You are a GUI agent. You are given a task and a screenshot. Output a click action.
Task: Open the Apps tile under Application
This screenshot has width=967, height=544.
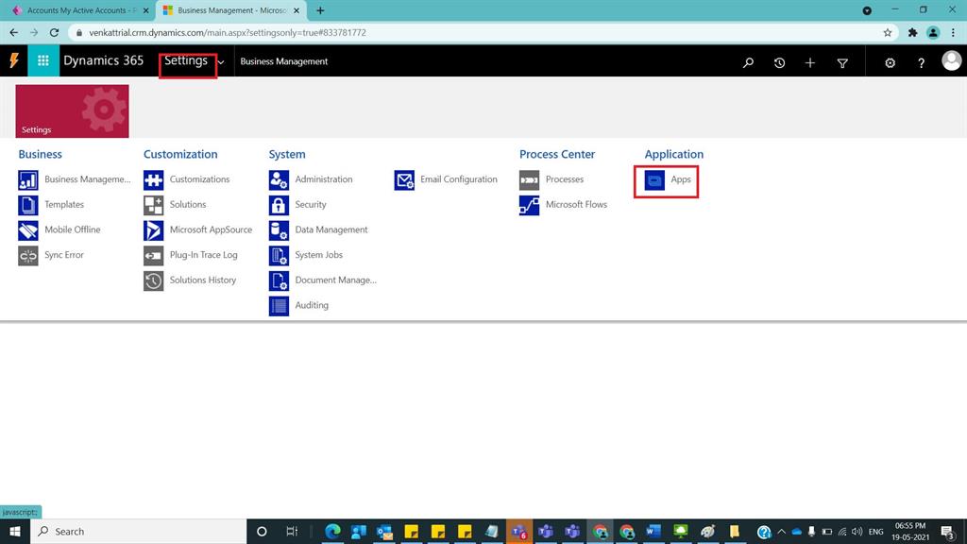[x=666, y=178]
